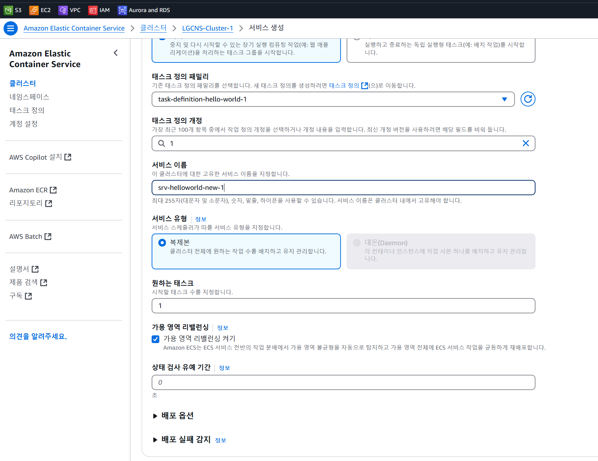Open 태스크 정의 in the sidebar
598x461 pixels.
(x=27, y=110)
